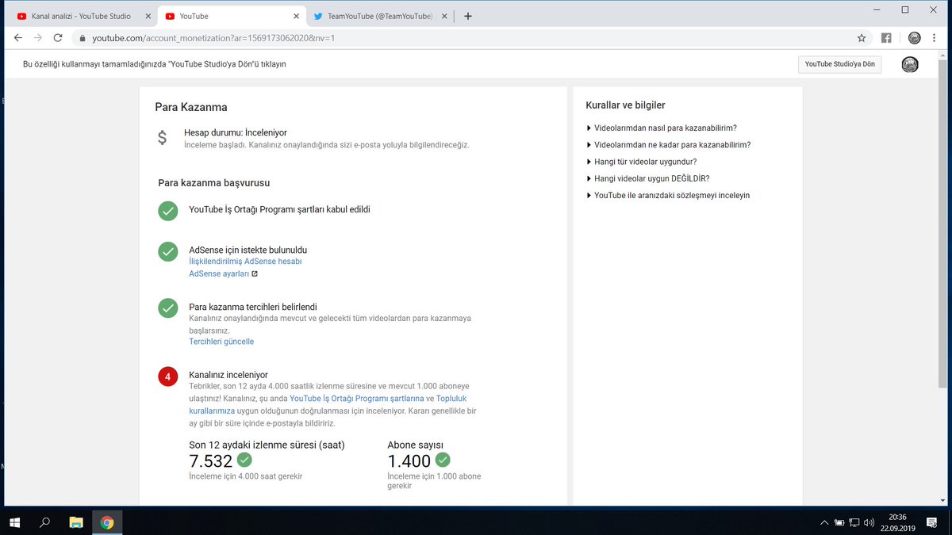Click the Facebook extension icon in toolbar
Screen dimensions: 952x535
click(x=886, y=37)
